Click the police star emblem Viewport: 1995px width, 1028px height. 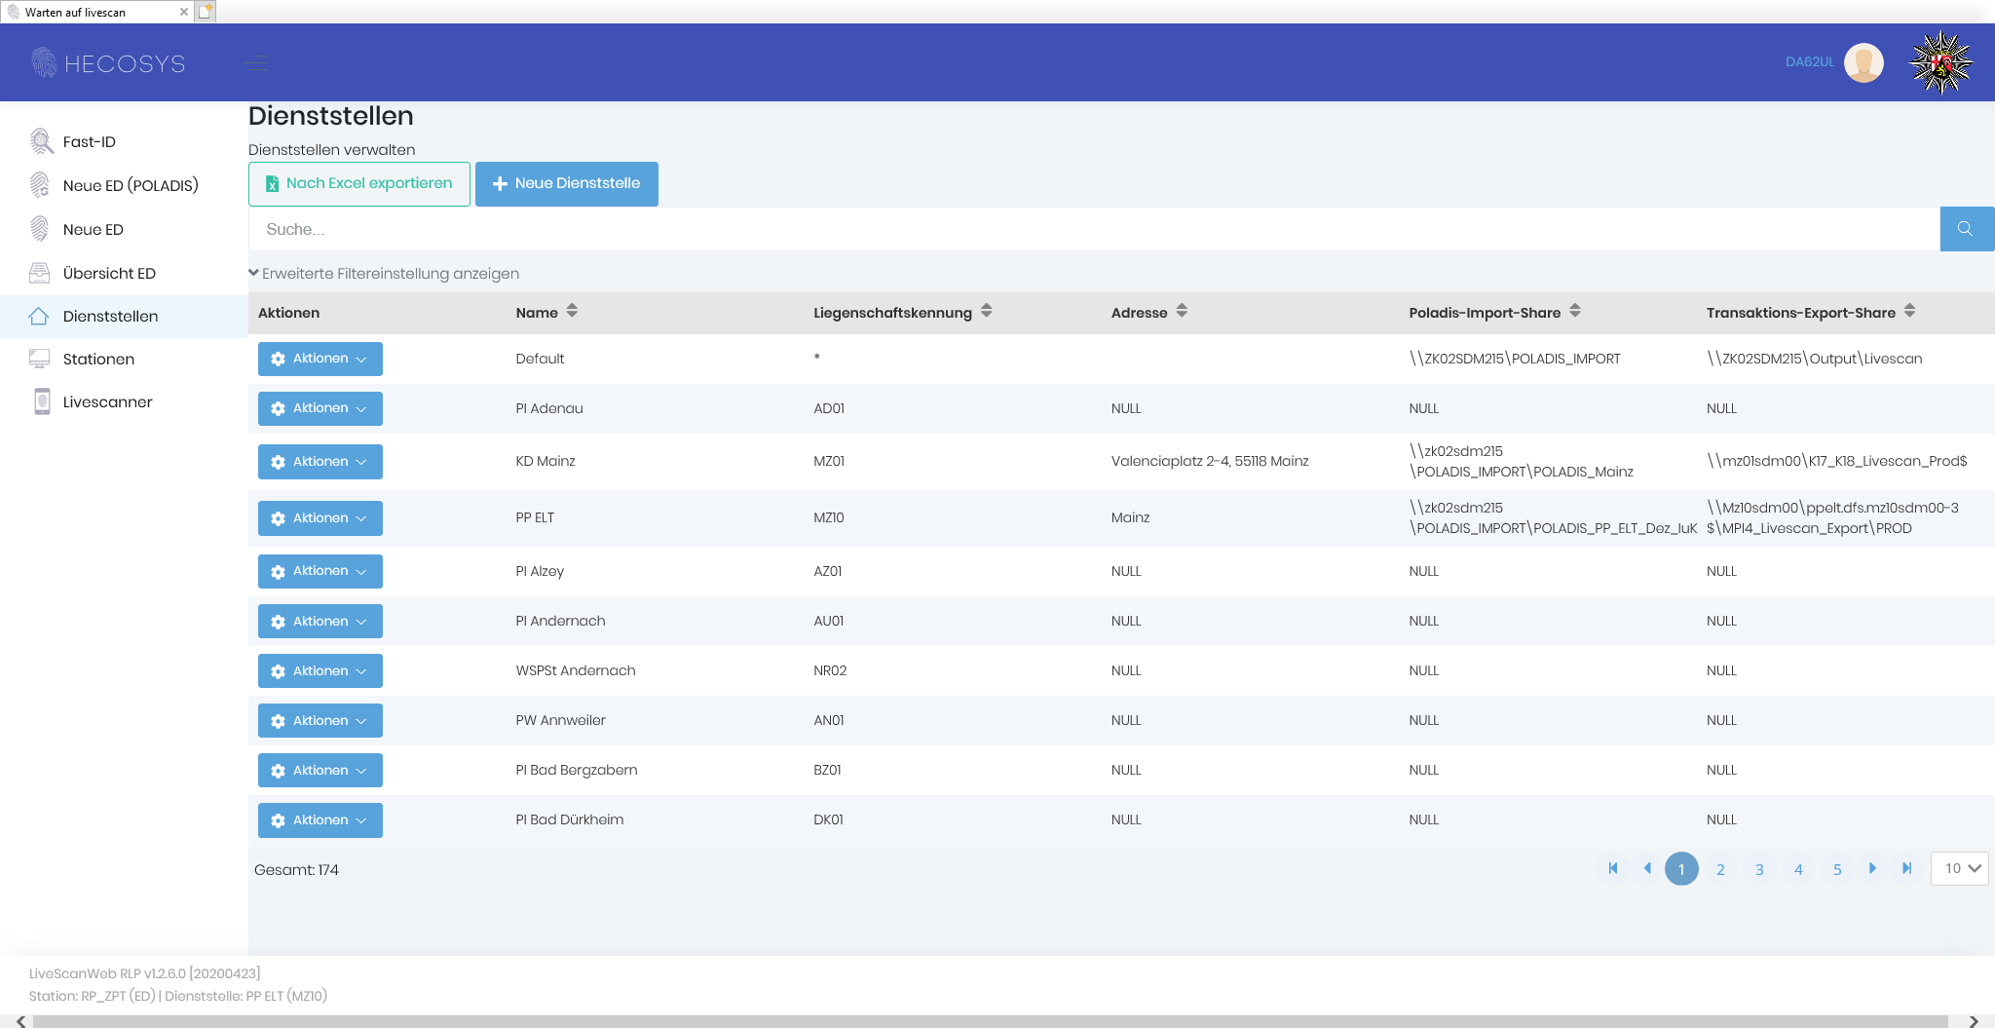[x=1940, y=63]
